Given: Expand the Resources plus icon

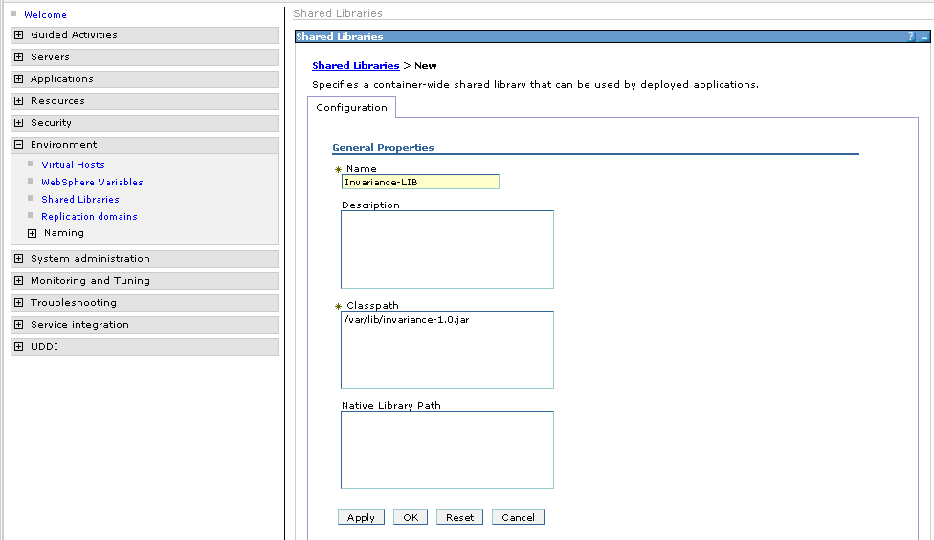Looking at the screenshot, I should click(18, 101).
